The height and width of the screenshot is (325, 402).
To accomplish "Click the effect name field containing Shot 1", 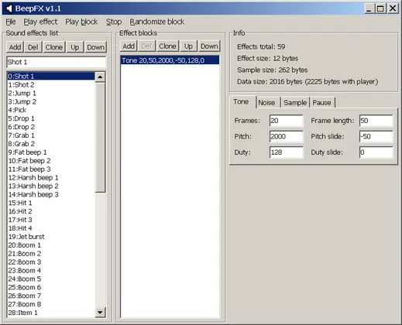I will click(57, 62).
